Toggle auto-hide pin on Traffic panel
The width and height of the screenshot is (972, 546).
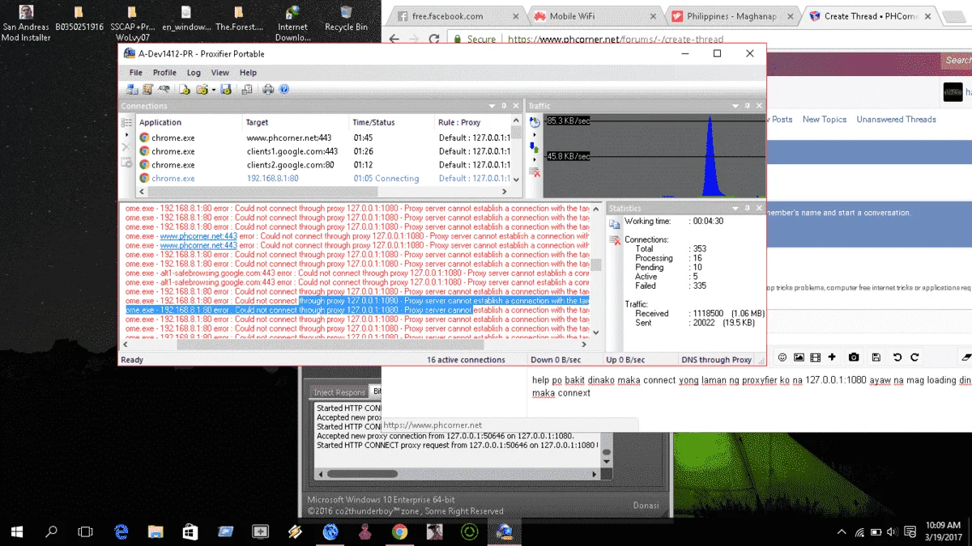pos(747,106)
